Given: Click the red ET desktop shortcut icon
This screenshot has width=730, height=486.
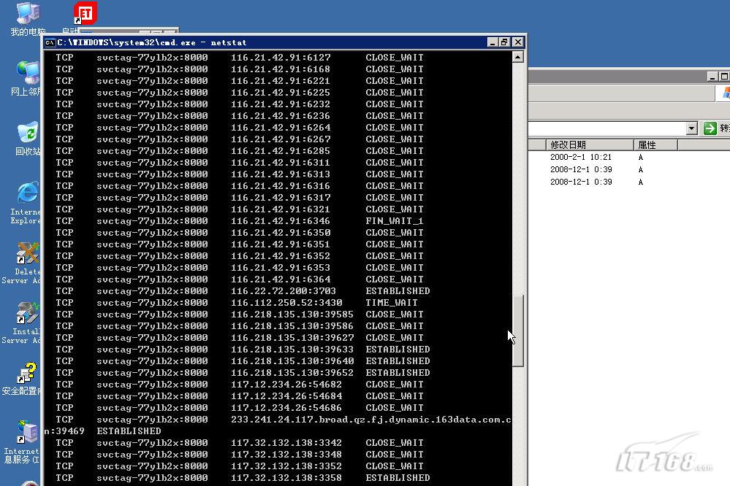Looking at the screenshot, I should pyautogui.click(x=85, y=13).
